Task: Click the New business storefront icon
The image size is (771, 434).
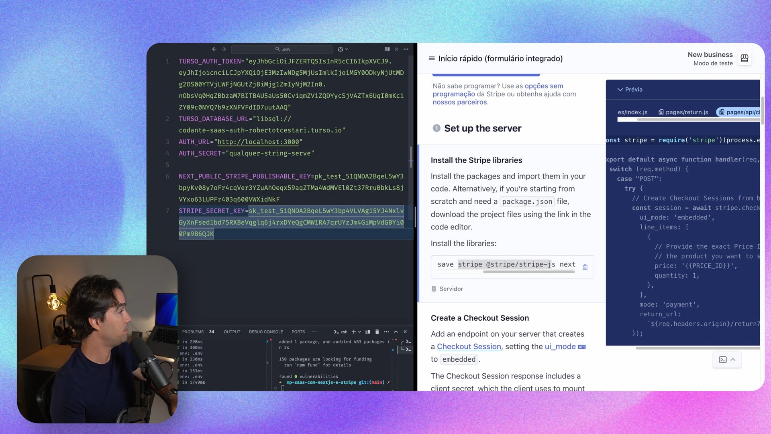Action: (x=744, y=59)
